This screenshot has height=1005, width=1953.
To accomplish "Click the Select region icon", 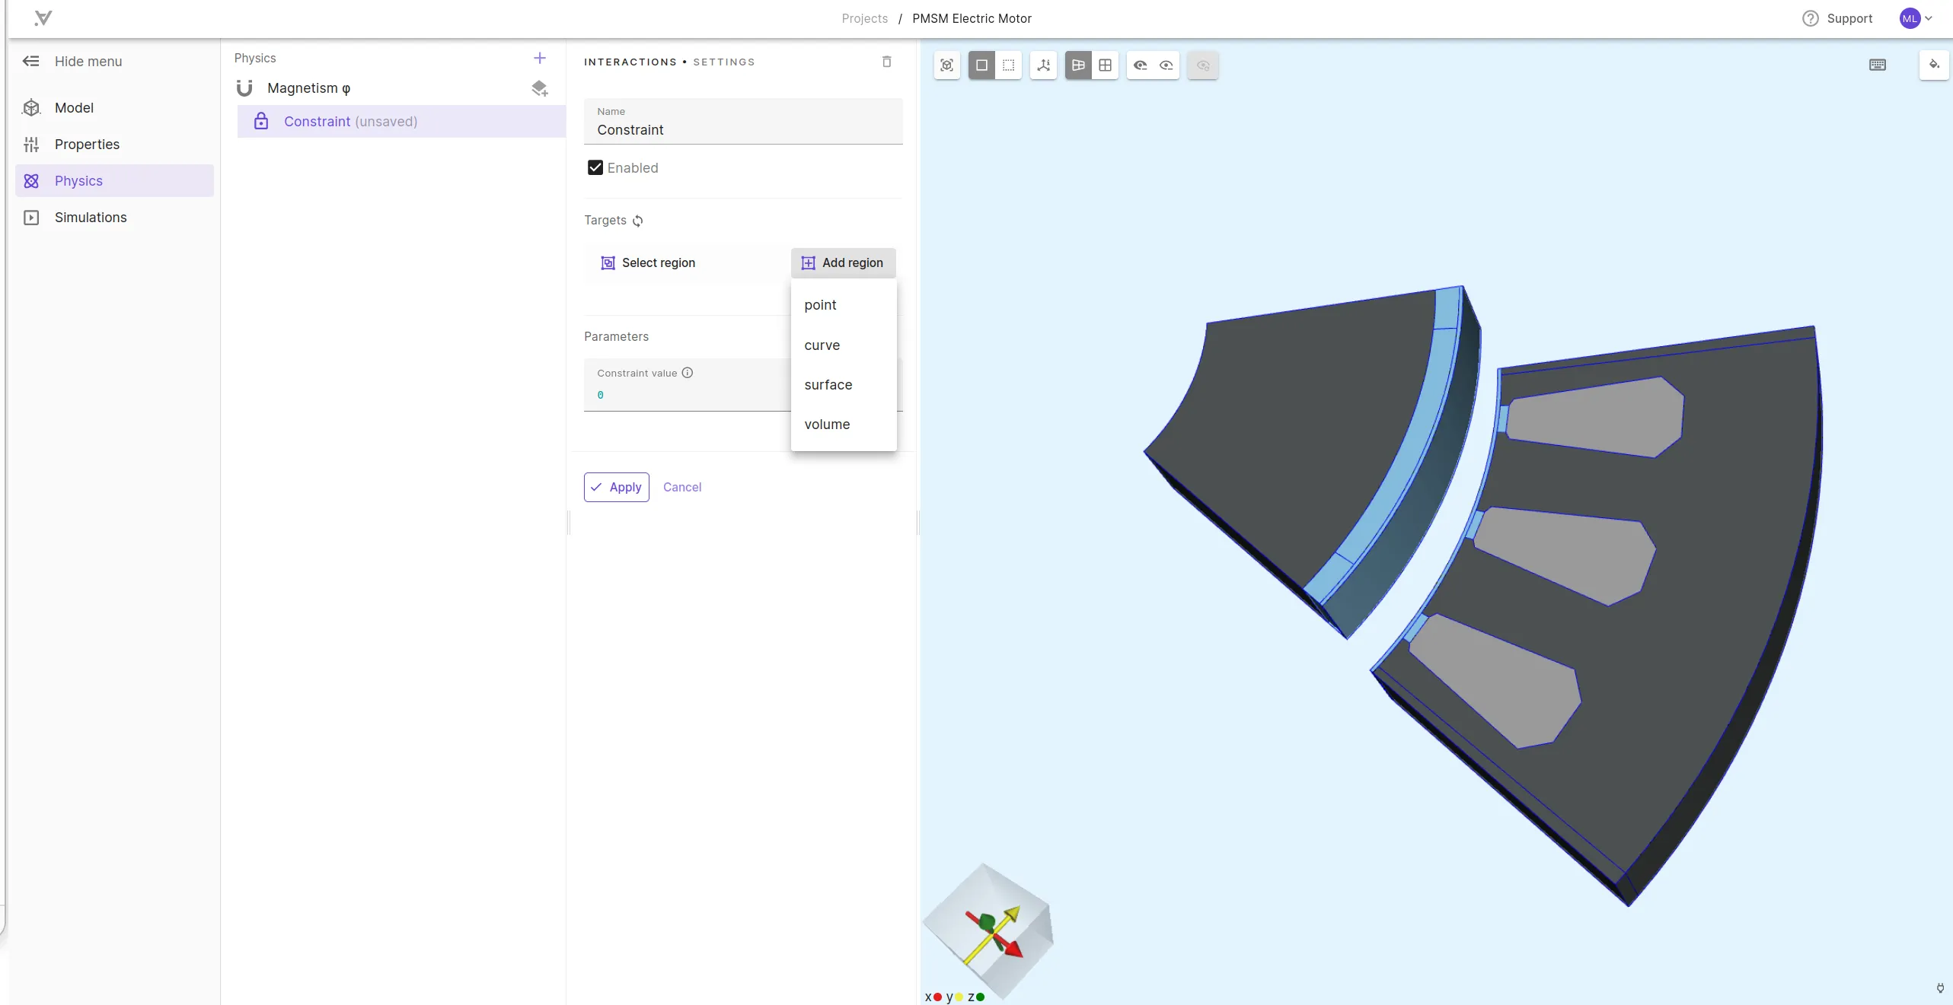I will pyautogui.click(x=608, y=262).
